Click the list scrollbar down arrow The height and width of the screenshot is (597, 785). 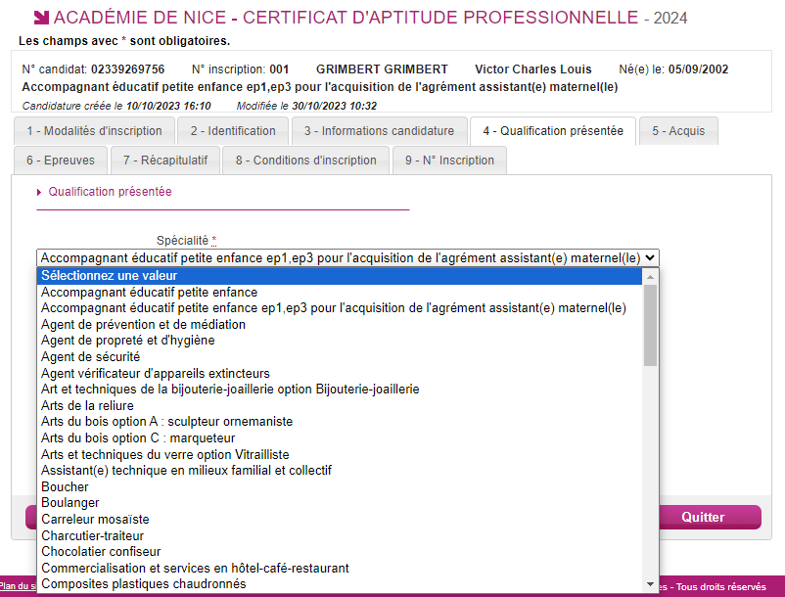point(650,584)
